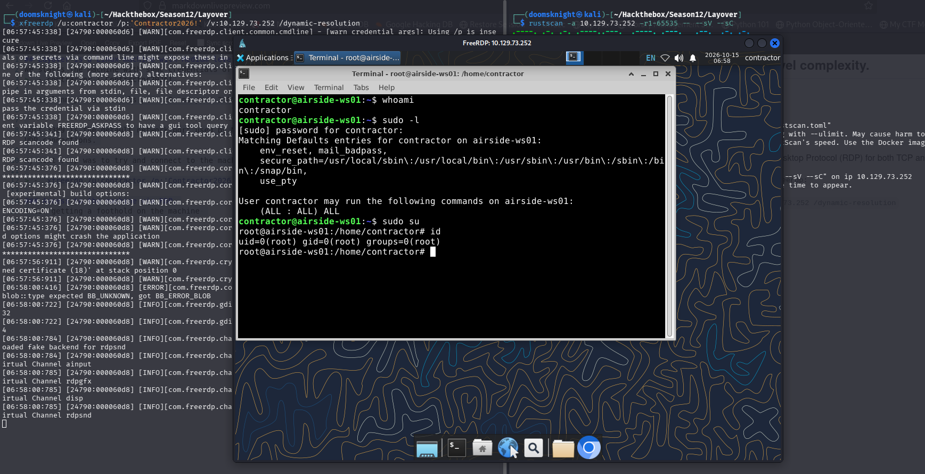The height and width of the screenshot is (474, 925).
Task: Open the Tabs menu in the terminal
Action: (x=361, y=87)
